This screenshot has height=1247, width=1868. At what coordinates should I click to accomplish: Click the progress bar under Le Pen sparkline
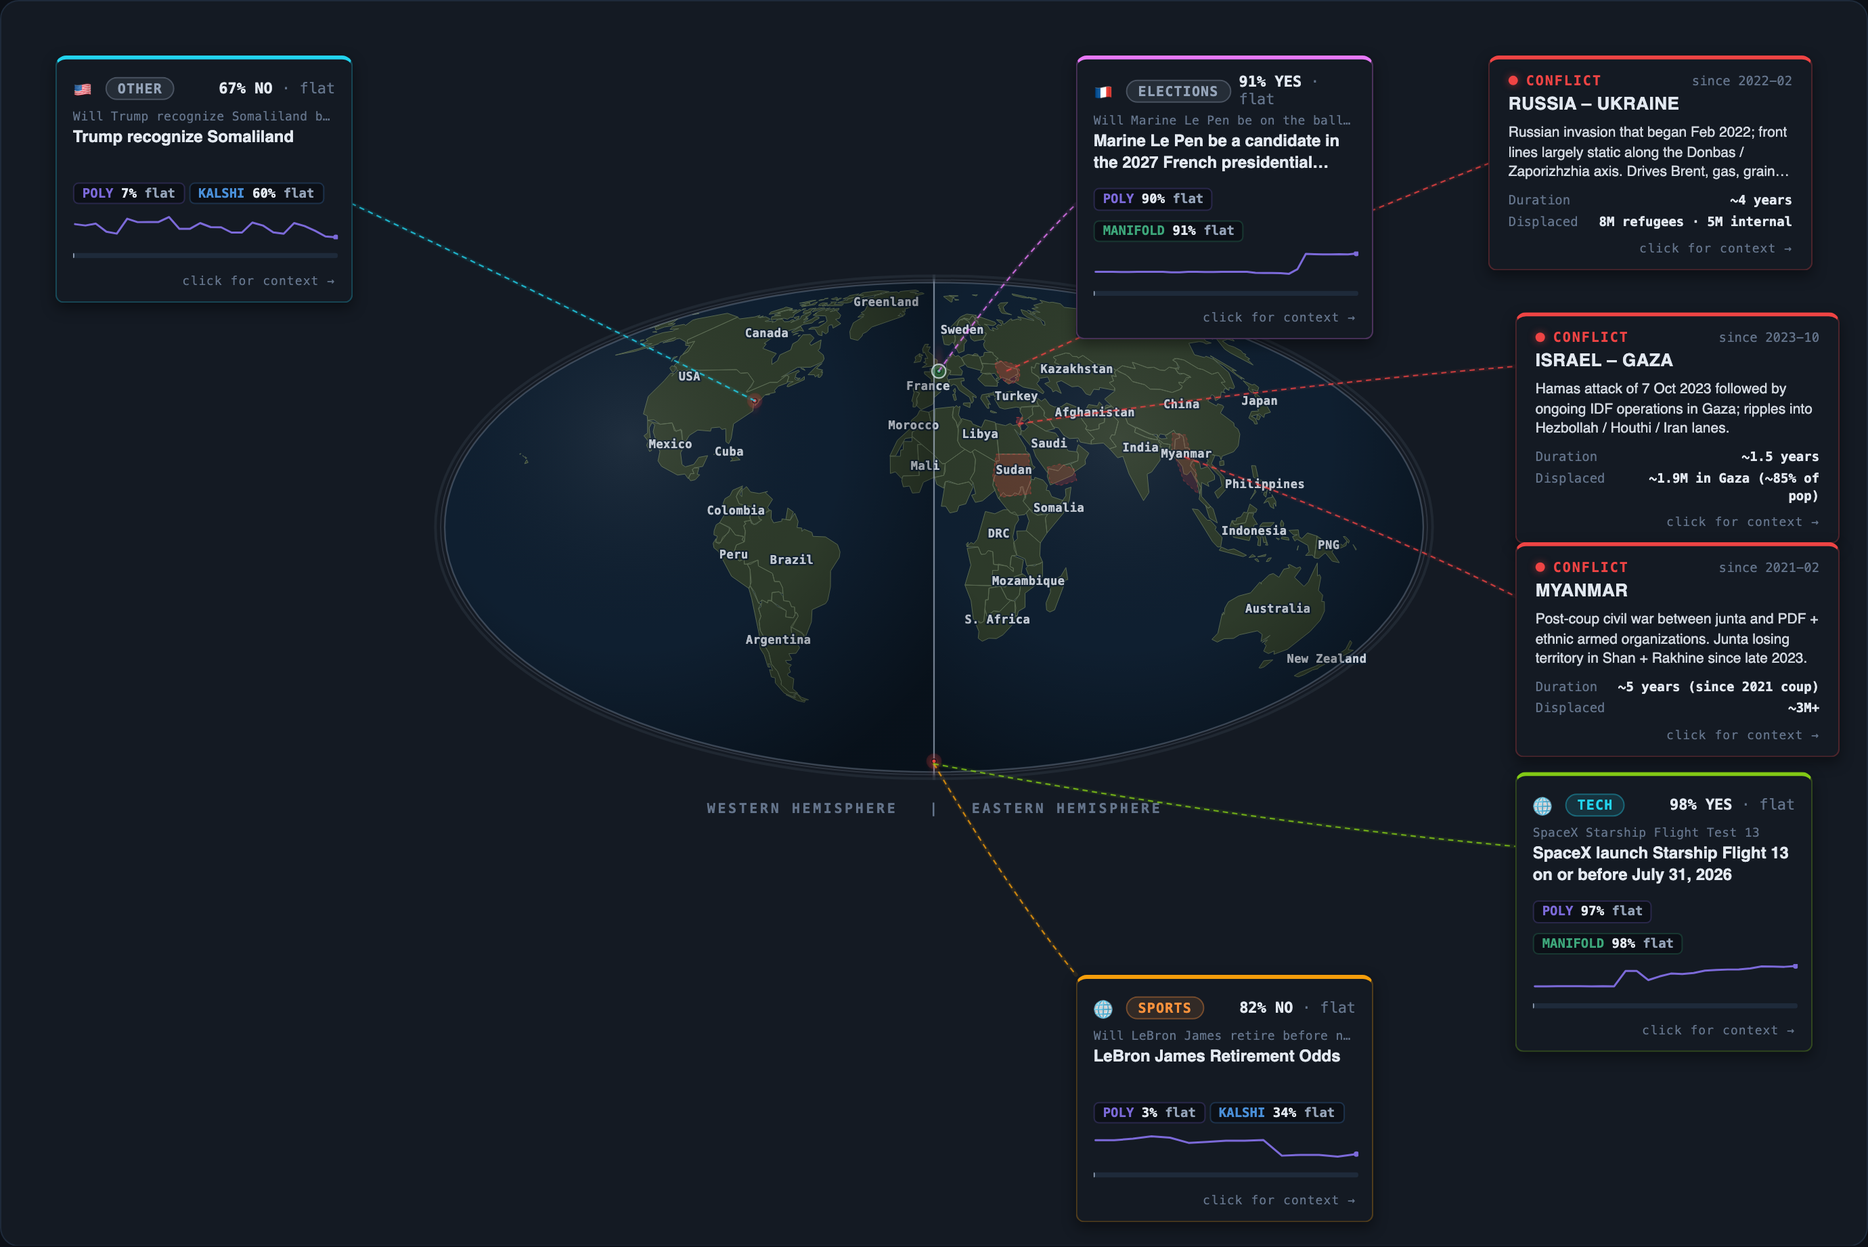(1226, 293)
